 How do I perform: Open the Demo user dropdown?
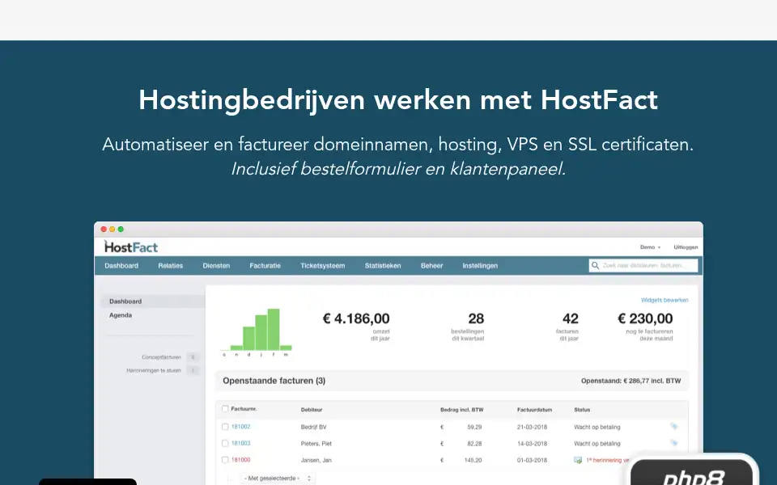(x=650, y=247)
